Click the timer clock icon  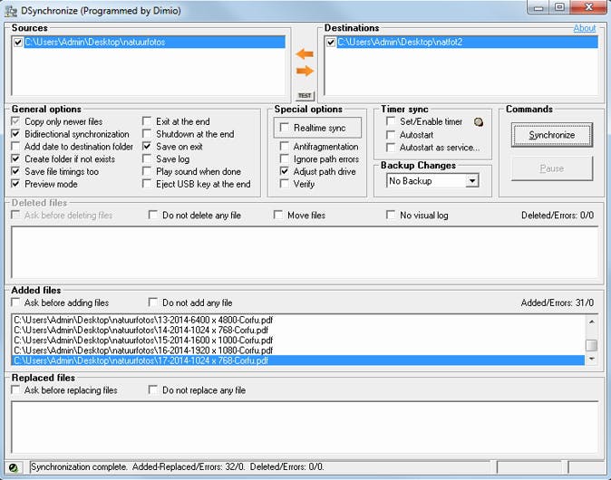pyautogui.click(x=479, y=122)
